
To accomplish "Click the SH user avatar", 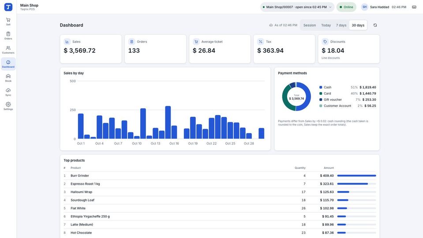I will pyautogui.click(x=364, y=7).
